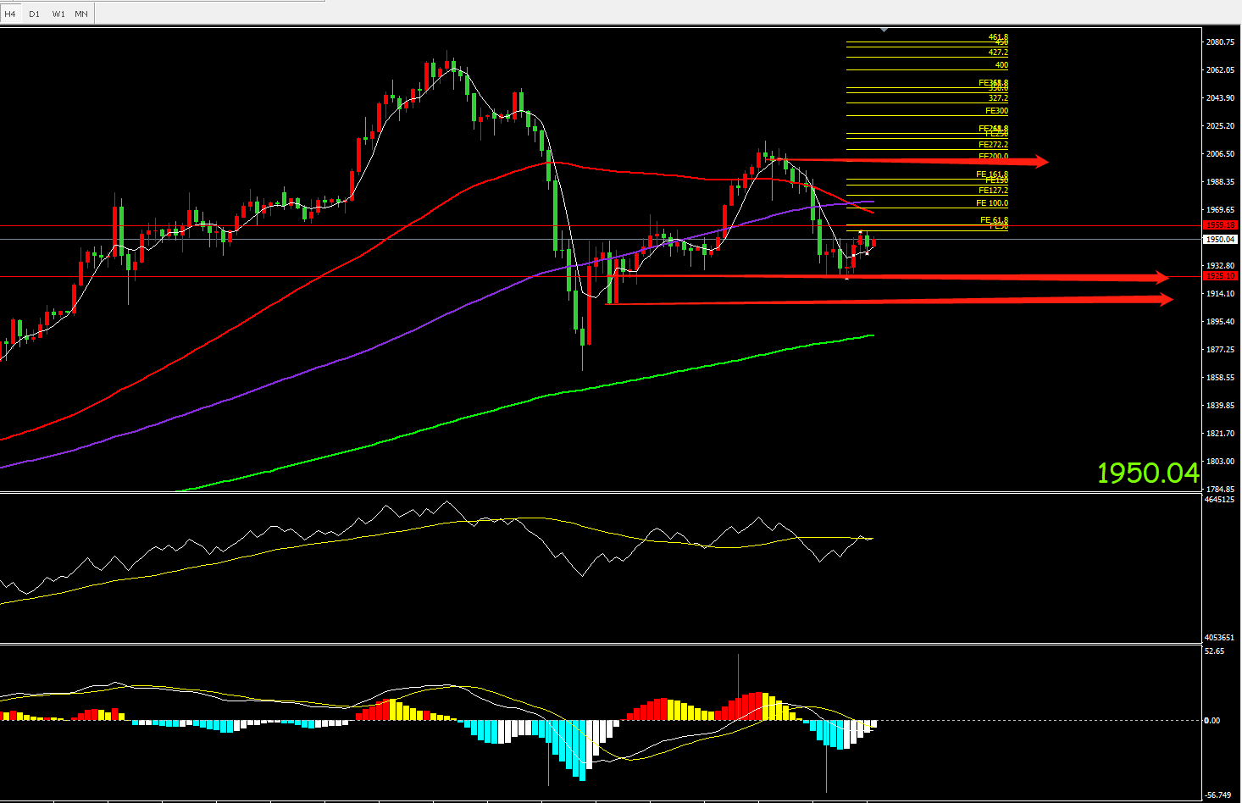
Task: Select the 1925.10 red price label
Action: [1220, 276]
